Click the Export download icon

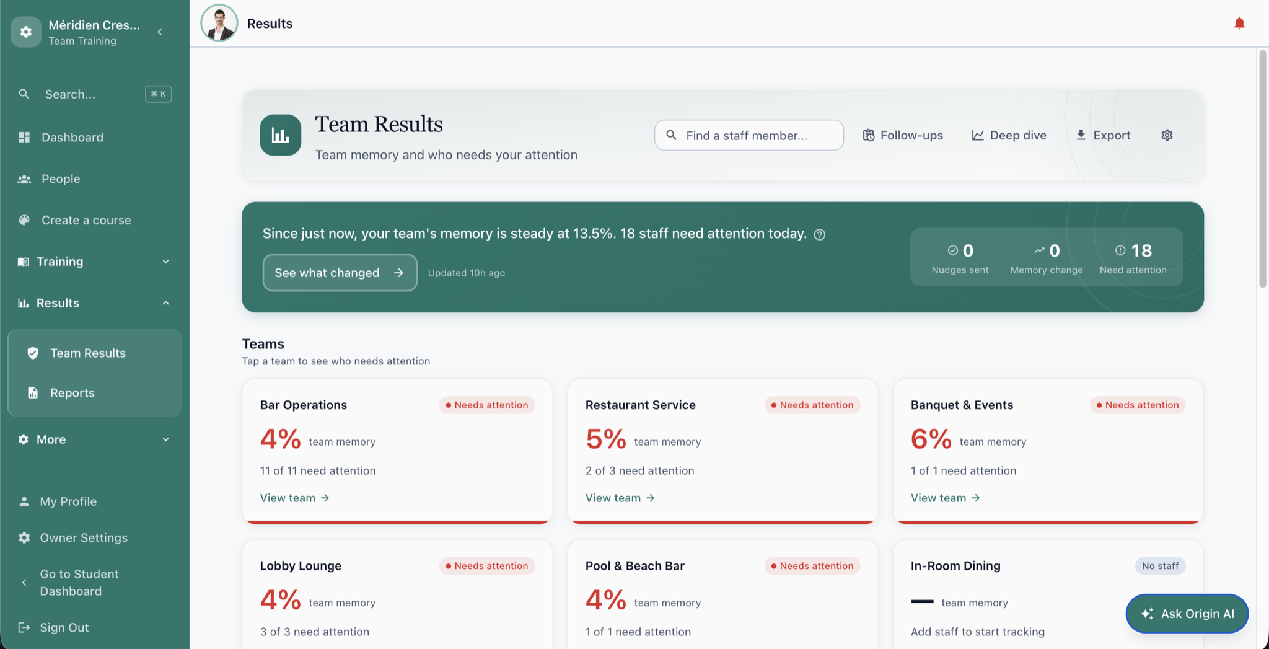tap(1081, 135)
